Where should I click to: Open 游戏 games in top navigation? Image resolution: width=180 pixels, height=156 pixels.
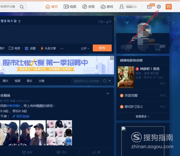pos(107,7)
